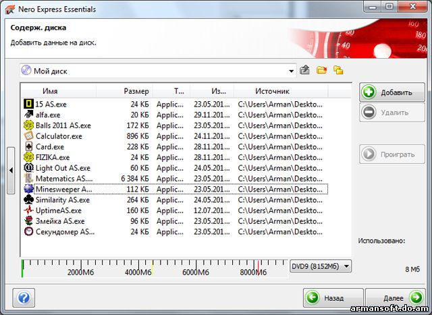Click the Calculator.exe file name
This screenshot has width=432, height=315.
click(x=59, y=136)
